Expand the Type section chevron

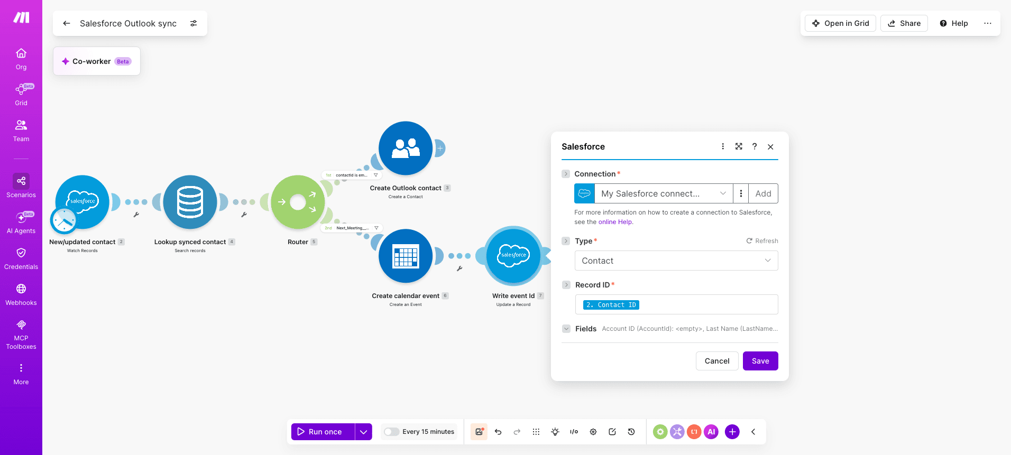(566, 241)
